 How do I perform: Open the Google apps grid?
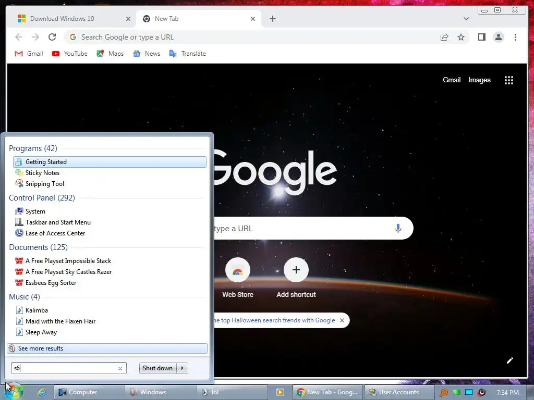tap(509, 80)
